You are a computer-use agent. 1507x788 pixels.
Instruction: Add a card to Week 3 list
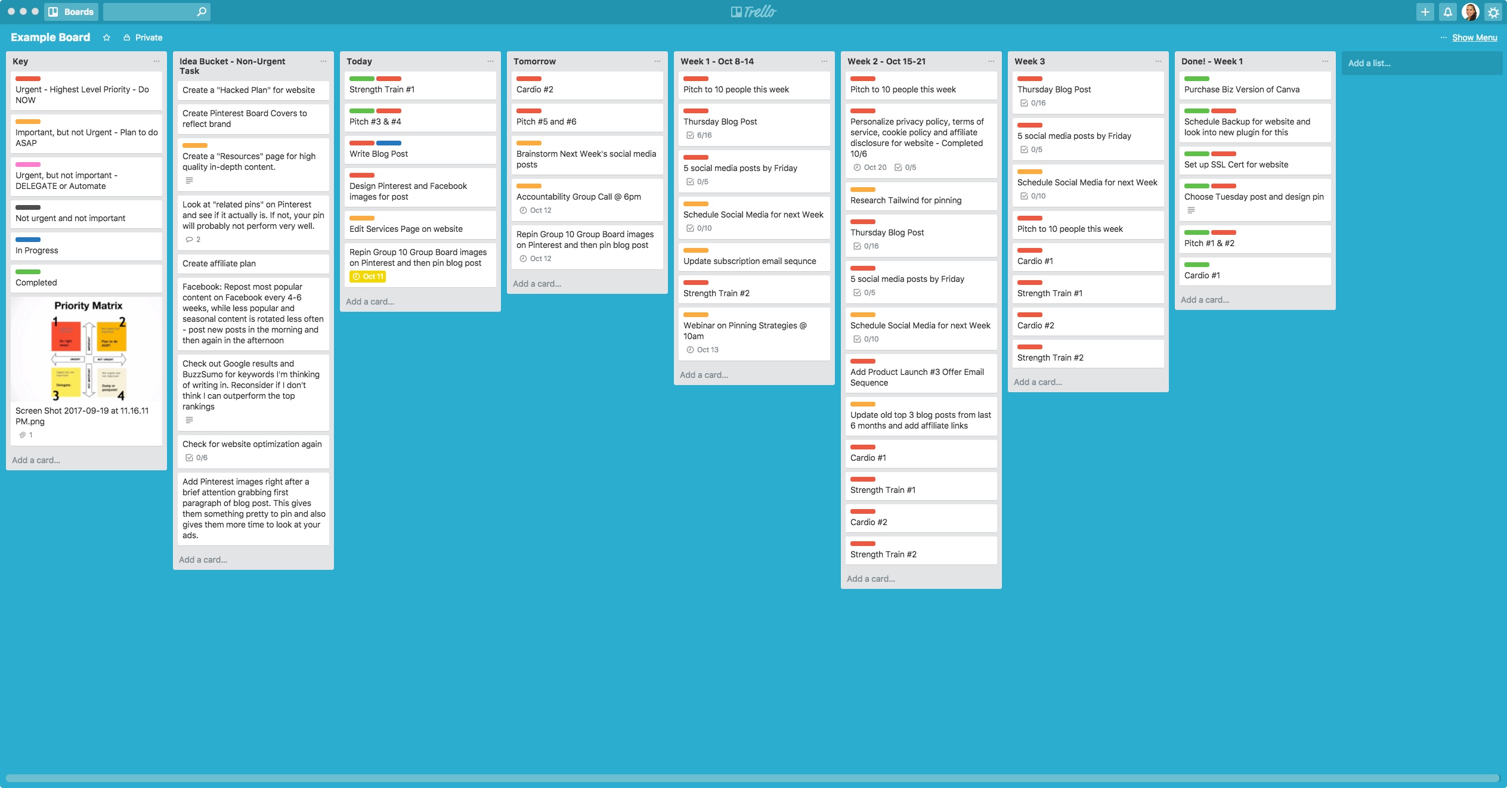1038,382
